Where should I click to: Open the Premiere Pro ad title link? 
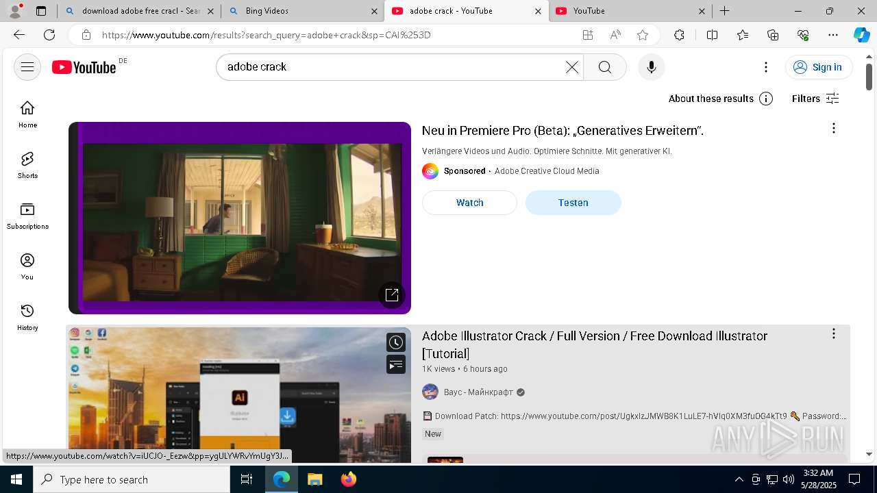tap(563, 130)
